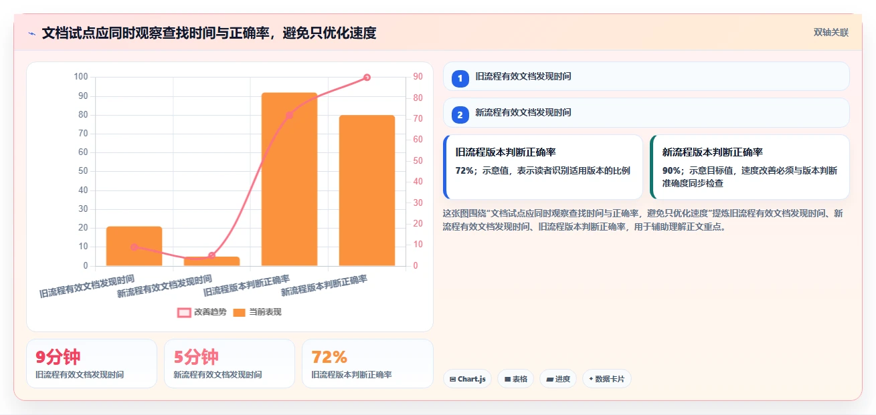This screenshot has width=876, height=415.
Task: Click the 旧流程版本判断正确率 axis label
Action: pyautogui.click(x=247, y=286)
